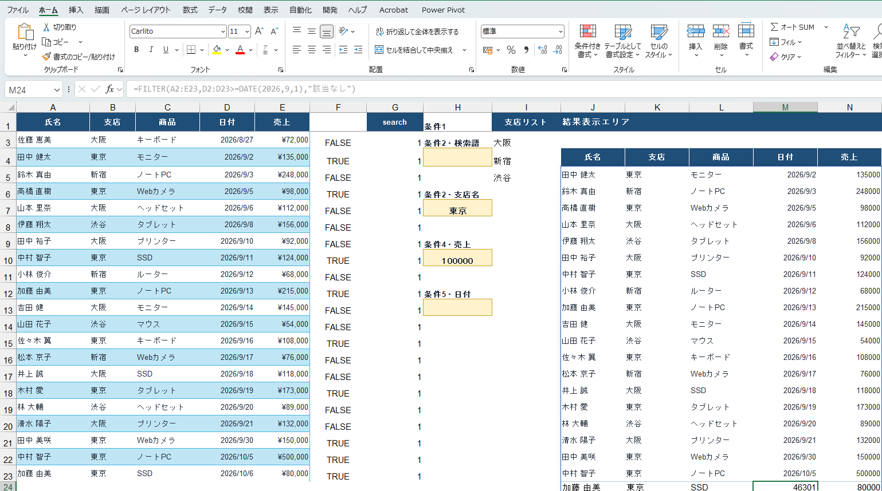
Task: Apply the red font color button
Action: coord(240,50)
